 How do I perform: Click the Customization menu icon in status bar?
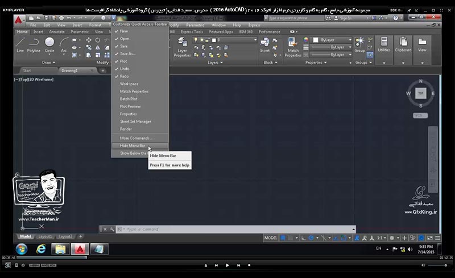(437, 238)
